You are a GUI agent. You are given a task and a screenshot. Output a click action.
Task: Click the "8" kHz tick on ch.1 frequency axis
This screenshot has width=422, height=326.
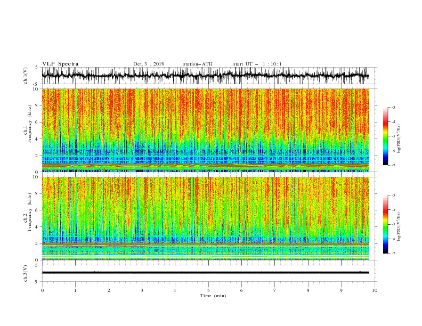[x=37, y=105]
